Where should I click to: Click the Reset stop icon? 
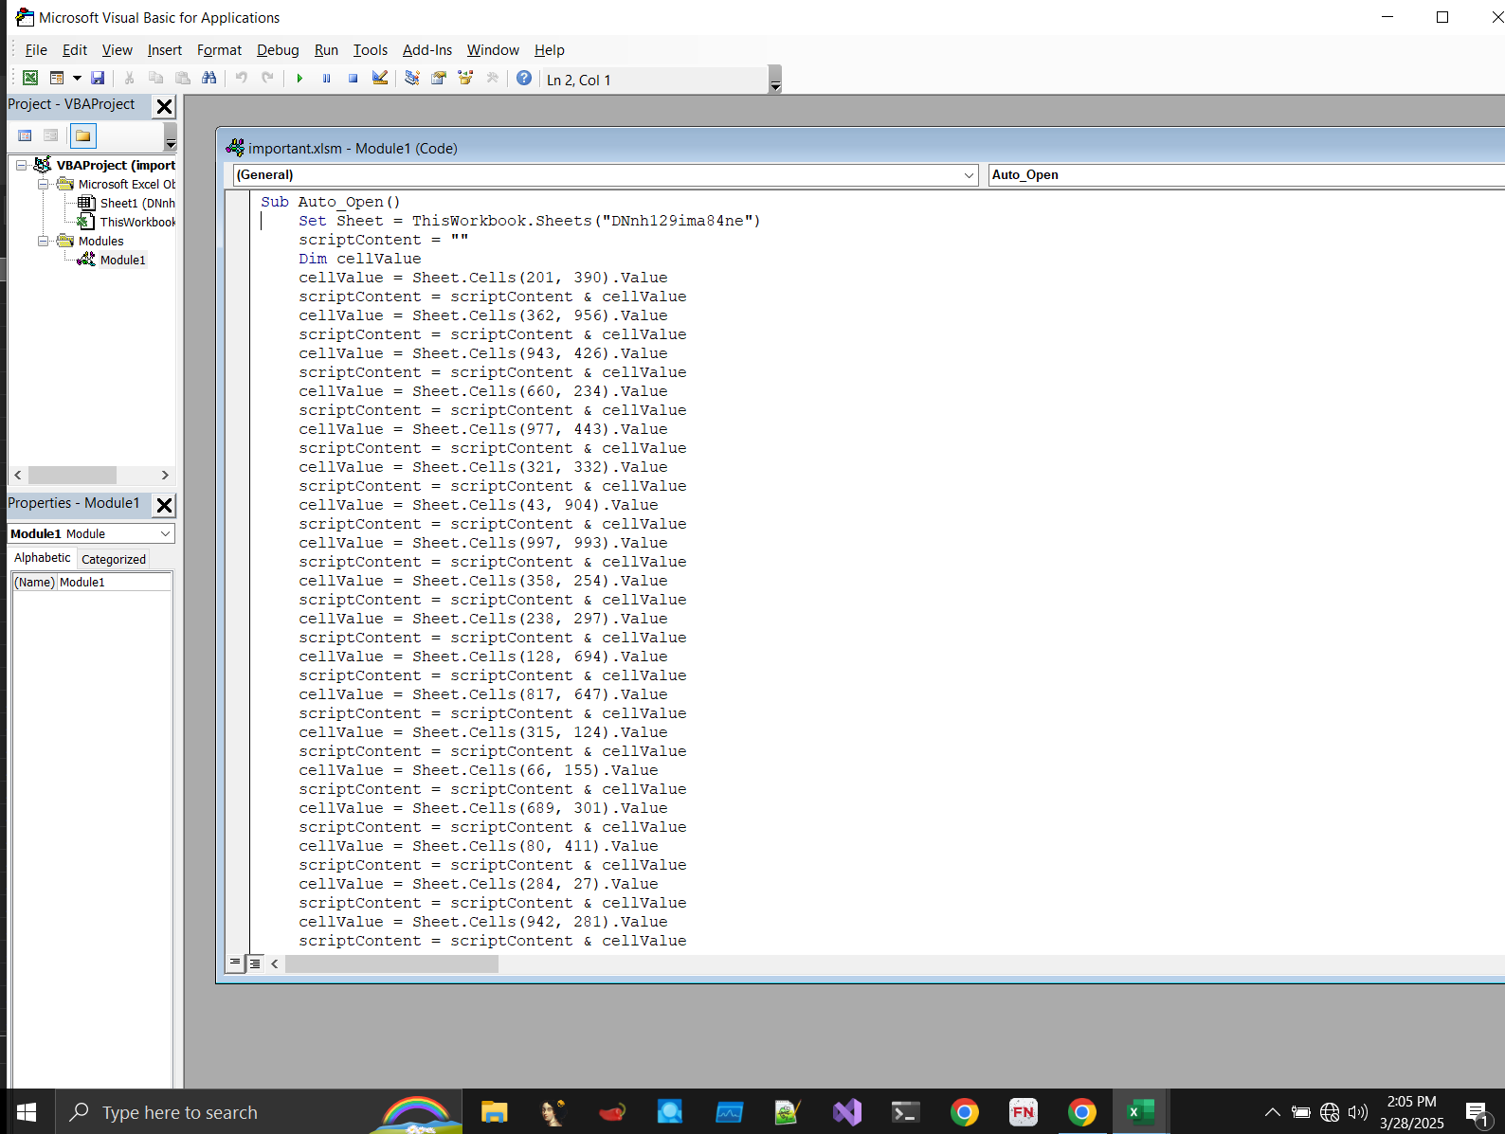(x=353, y=79)
